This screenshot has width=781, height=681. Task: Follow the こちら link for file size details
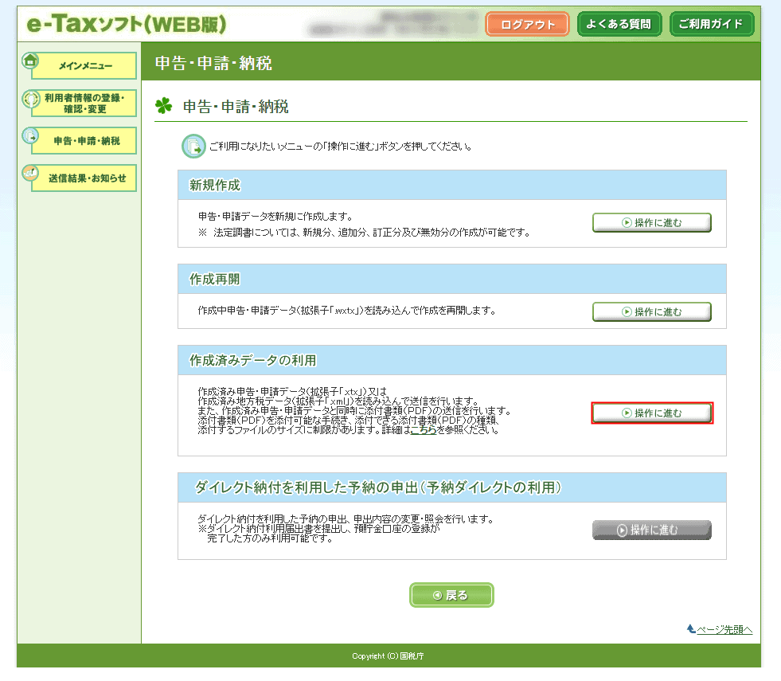(x=424, y=430)
